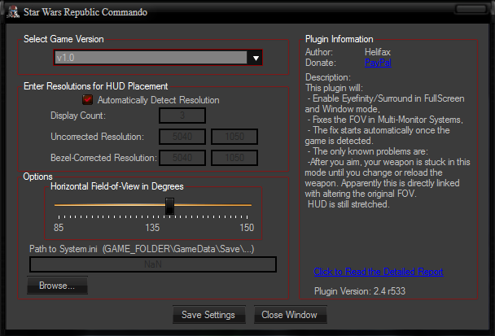Click Bezel-Corrected Resolution height field

point(234,158)
